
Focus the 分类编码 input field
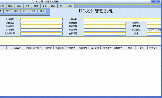(x=42, y=23)
